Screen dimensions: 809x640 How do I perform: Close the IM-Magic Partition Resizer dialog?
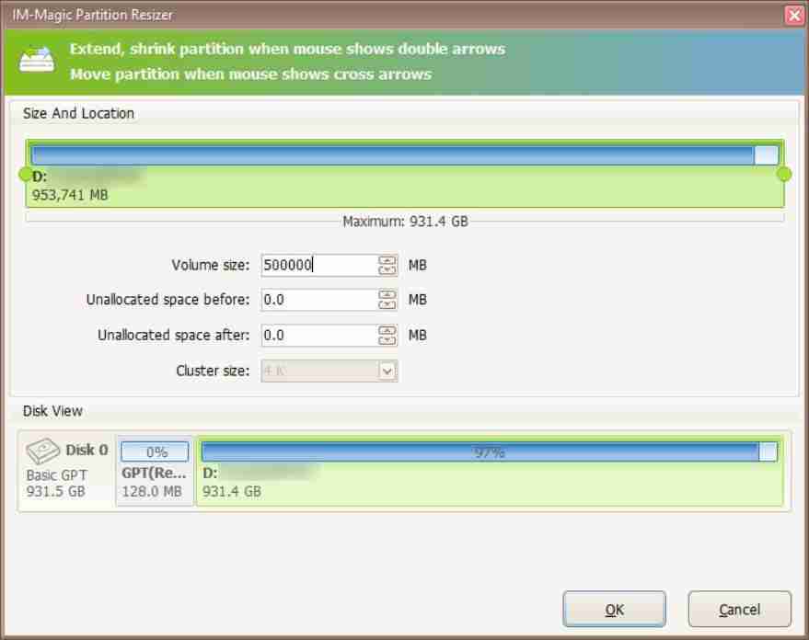[795, 15]
